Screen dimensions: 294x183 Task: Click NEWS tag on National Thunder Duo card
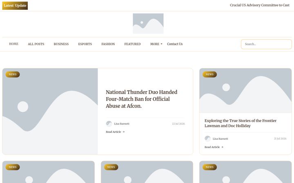coord(13,74)
